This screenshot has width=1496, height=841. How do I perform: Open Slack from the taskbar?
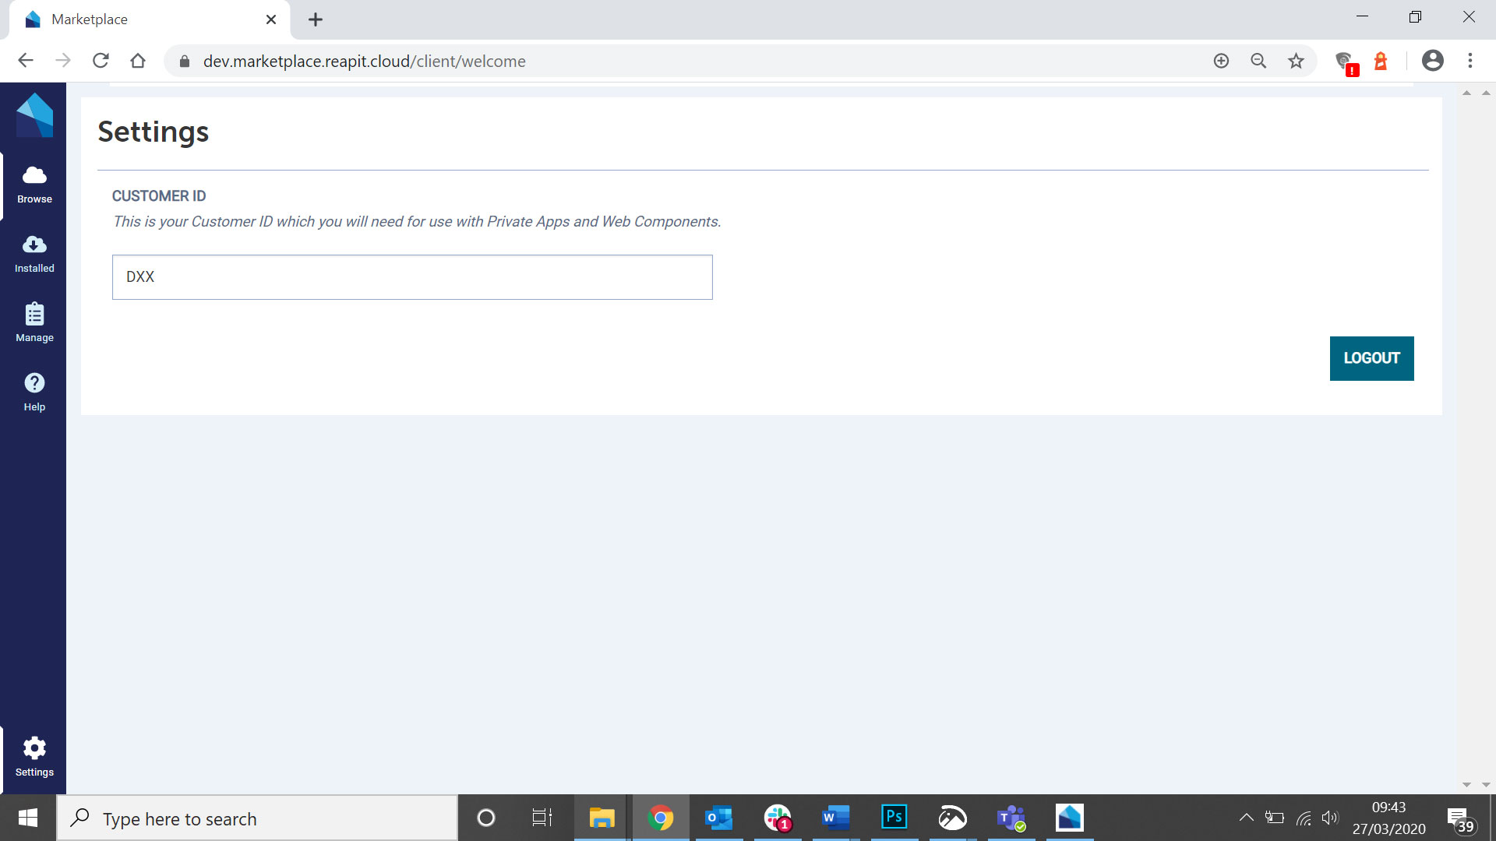click(x=777, y=818)
